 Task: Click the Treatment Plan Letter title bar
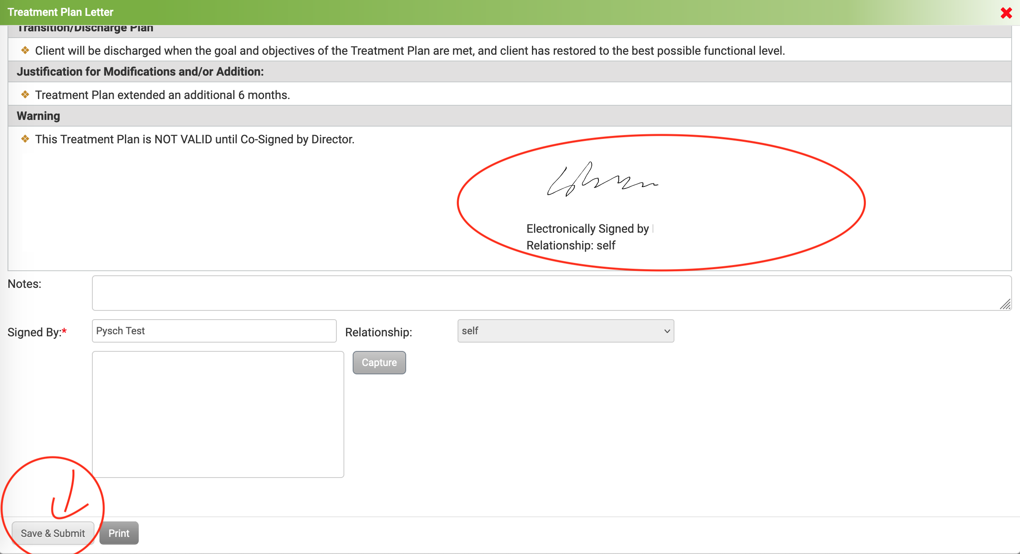tap(61, 12)
